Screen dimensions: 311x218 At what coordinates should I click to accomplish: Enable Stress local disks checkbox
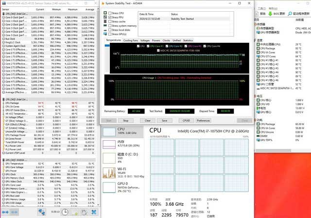point(110,30)
